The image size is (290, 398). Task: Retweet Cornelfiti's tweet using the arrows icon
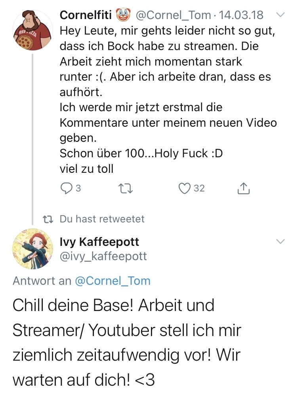pos(126,189)
